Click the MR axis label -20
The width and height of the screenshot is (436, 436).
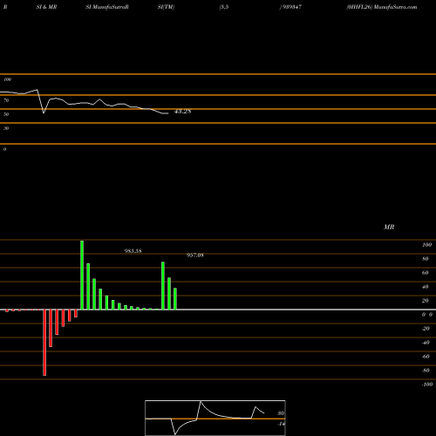click(x=426, y=329)
